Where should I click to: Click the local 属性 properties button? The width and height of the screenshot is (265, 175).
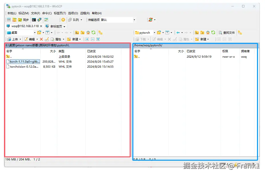pyautogui.click(x=56, y=39)
